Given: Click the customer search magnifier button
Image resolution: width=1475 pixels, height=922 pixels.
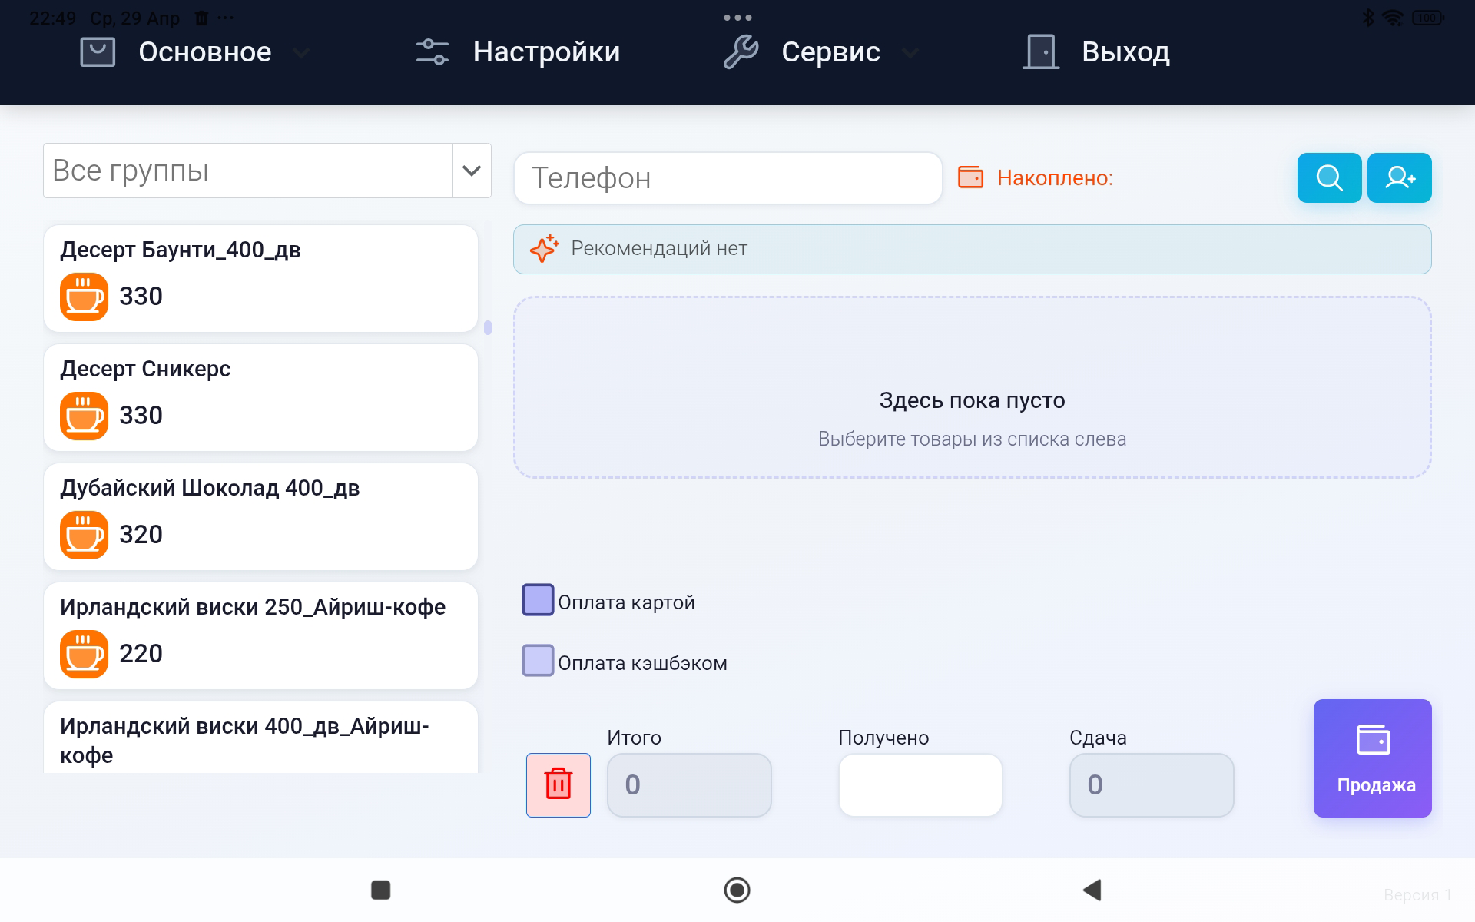Looking at the screenshot, I should coord(1329,177).
